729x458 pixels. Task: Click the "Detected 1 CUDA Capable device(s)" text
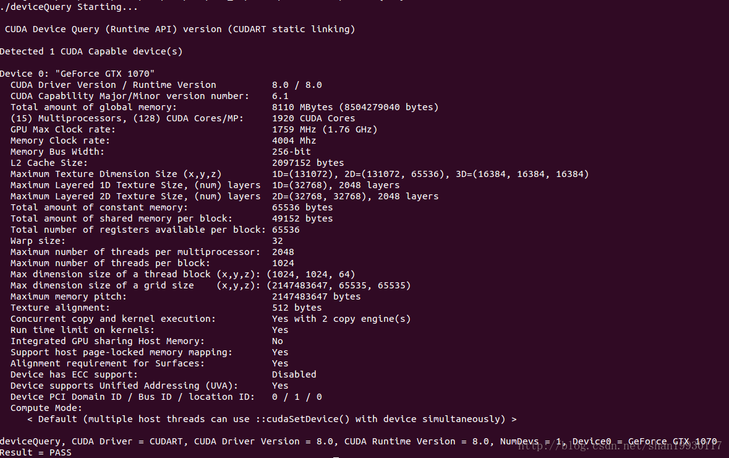pos(91,51)
